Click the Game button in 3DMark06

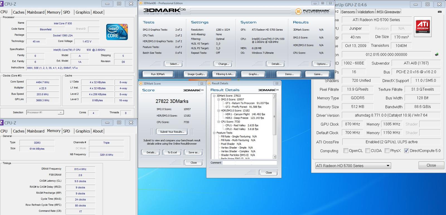[x=318, y=74]
